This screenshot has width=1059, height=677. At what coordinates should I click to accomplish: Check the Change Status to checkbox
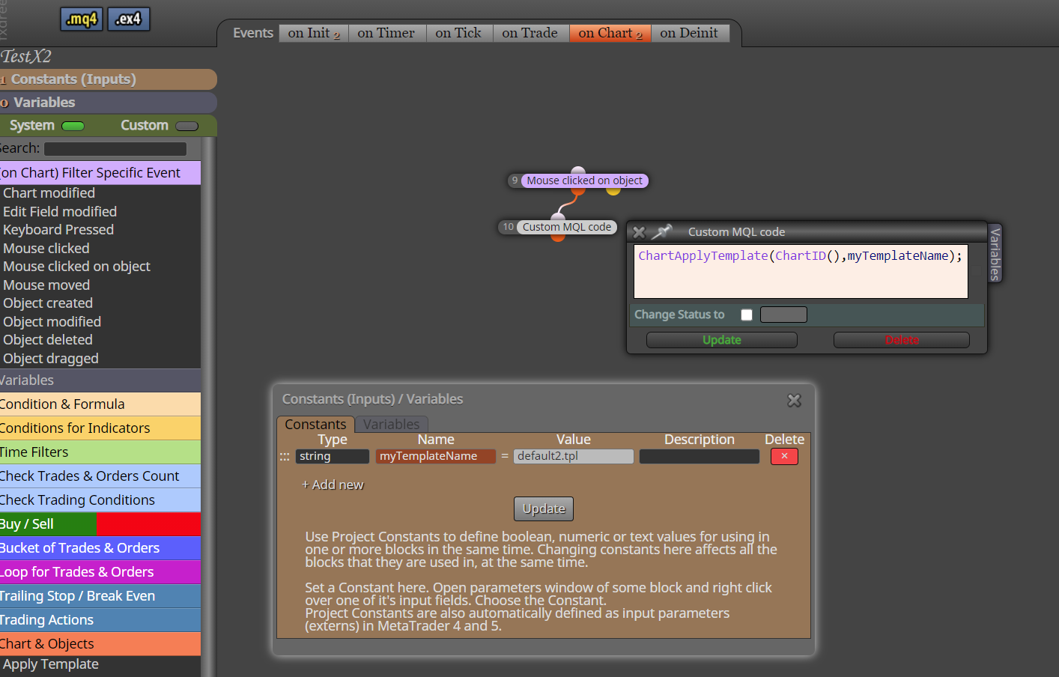point(747,315)
